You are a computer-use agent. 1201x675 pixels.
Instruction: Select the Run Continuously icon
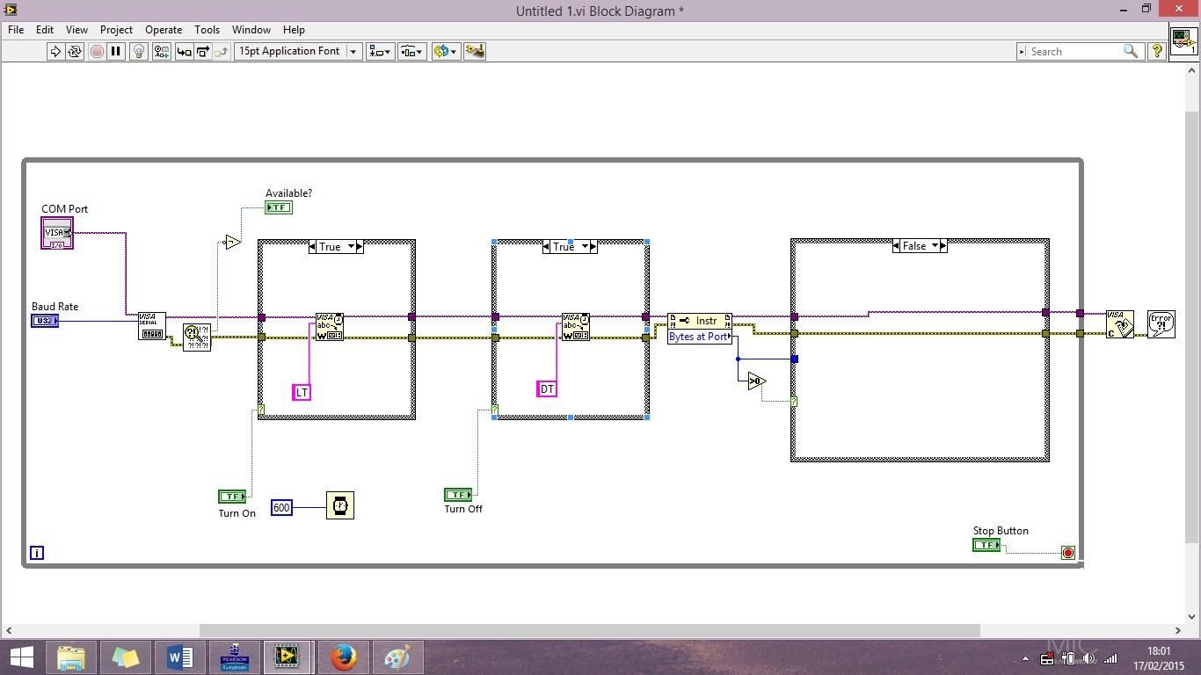coord(76,51)
